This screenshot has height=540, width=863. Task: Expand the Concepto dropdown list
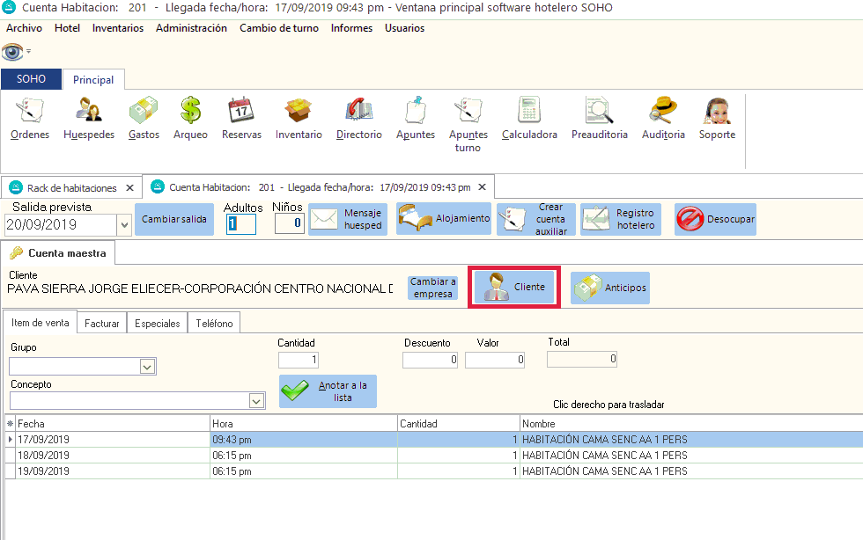256,401
